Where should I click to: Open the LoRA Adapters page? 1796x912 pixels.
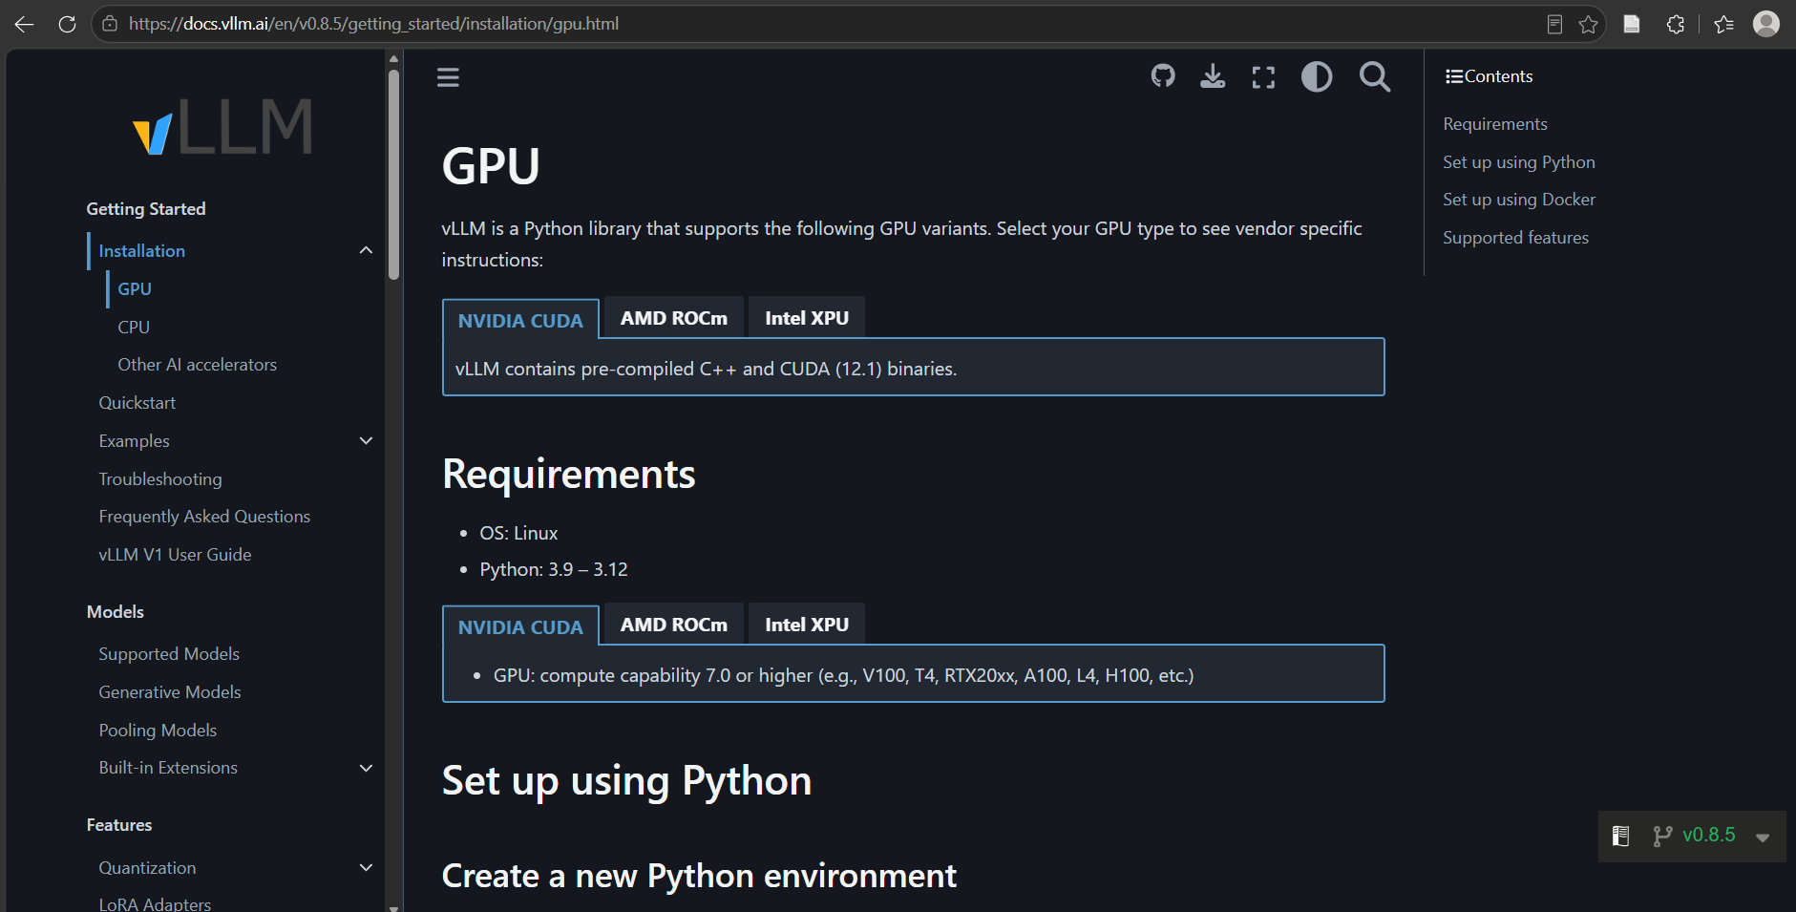[x=155, y=903]
